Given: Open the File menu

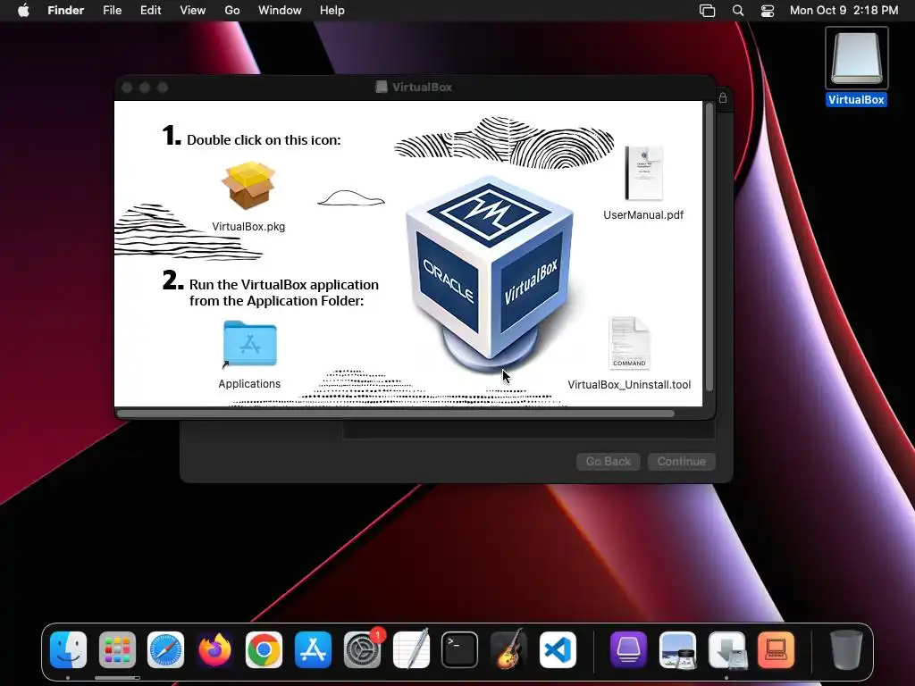Looking at the screenshot, I should pos(112,11).
